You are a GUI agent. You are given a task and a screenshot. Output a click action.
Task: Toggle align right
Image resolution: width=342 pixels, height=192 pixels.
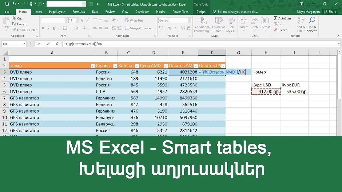click(106, 28)
